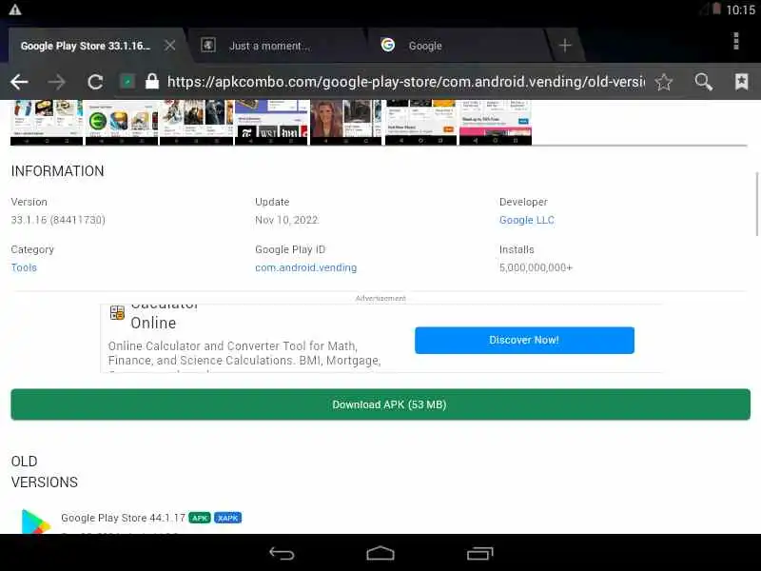This screenshot has height=571, width=761.
Task: Click the Online Calculator and Converter ad description
Action: click(x=244, y=353)
